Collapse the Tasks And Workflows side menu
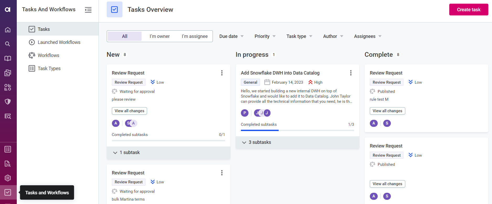The image size is (492, 204). point(88,10)
